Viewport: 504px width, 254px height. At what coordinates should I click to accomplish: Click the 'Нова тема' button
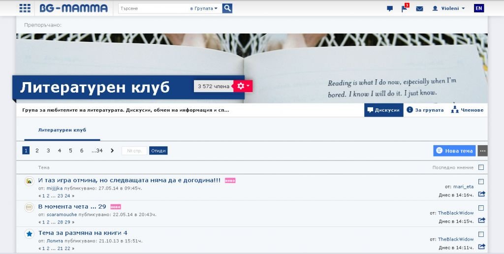[x=454, y=151]
